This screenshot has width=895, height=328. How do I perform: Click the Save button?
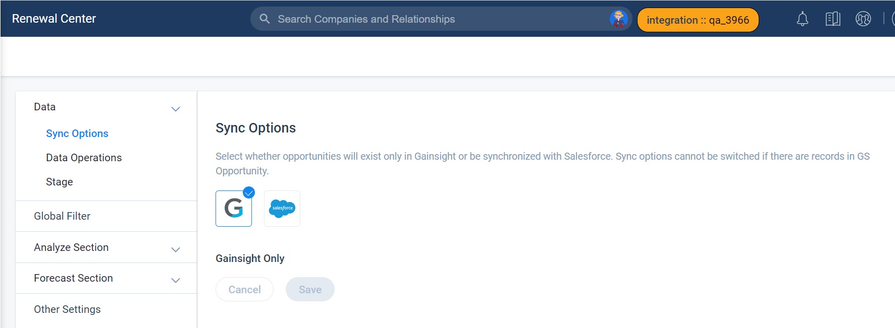[x=310, y=289]
